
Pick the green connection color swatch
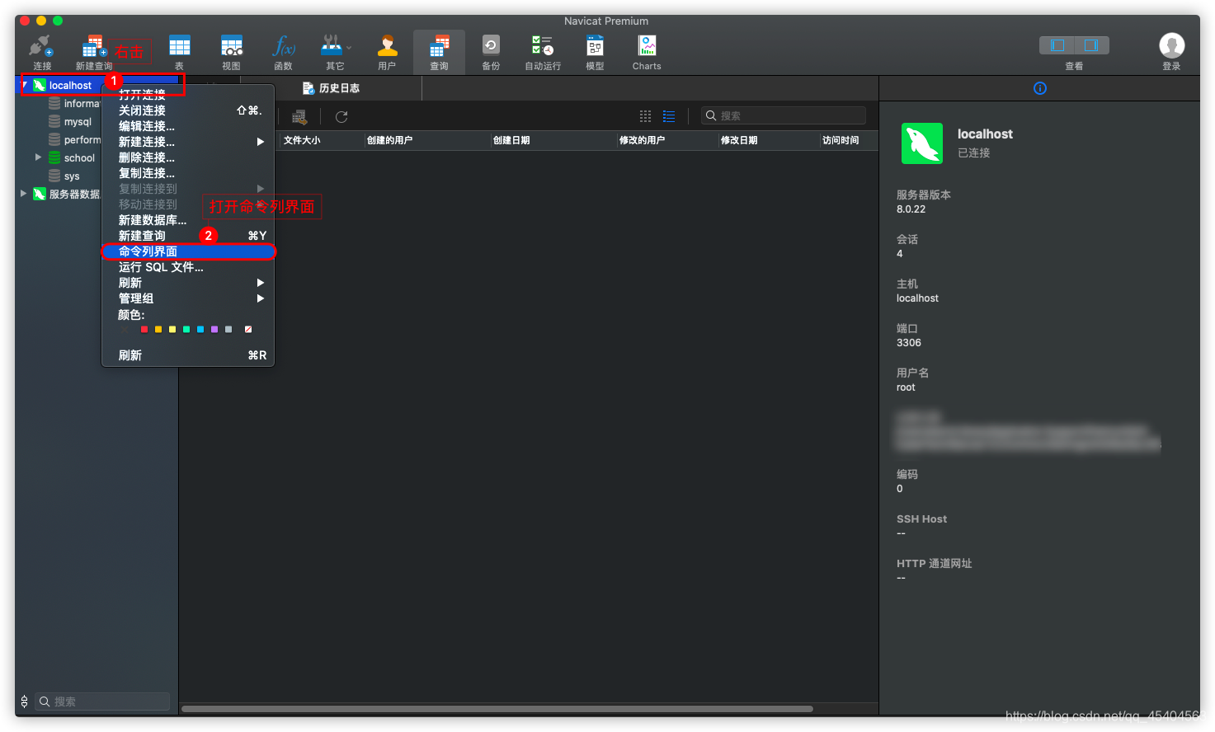coord(186,329)
